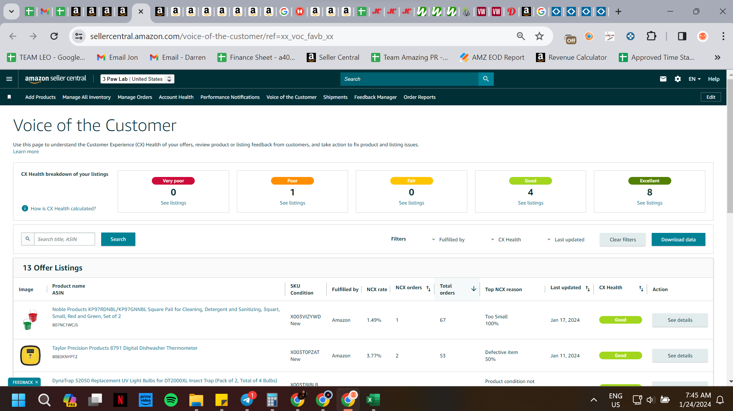Open the DynaTrap Replacement UV Light Bulbs listing
Viewport: 733px width, 411px height.
(x=164, y=380)
